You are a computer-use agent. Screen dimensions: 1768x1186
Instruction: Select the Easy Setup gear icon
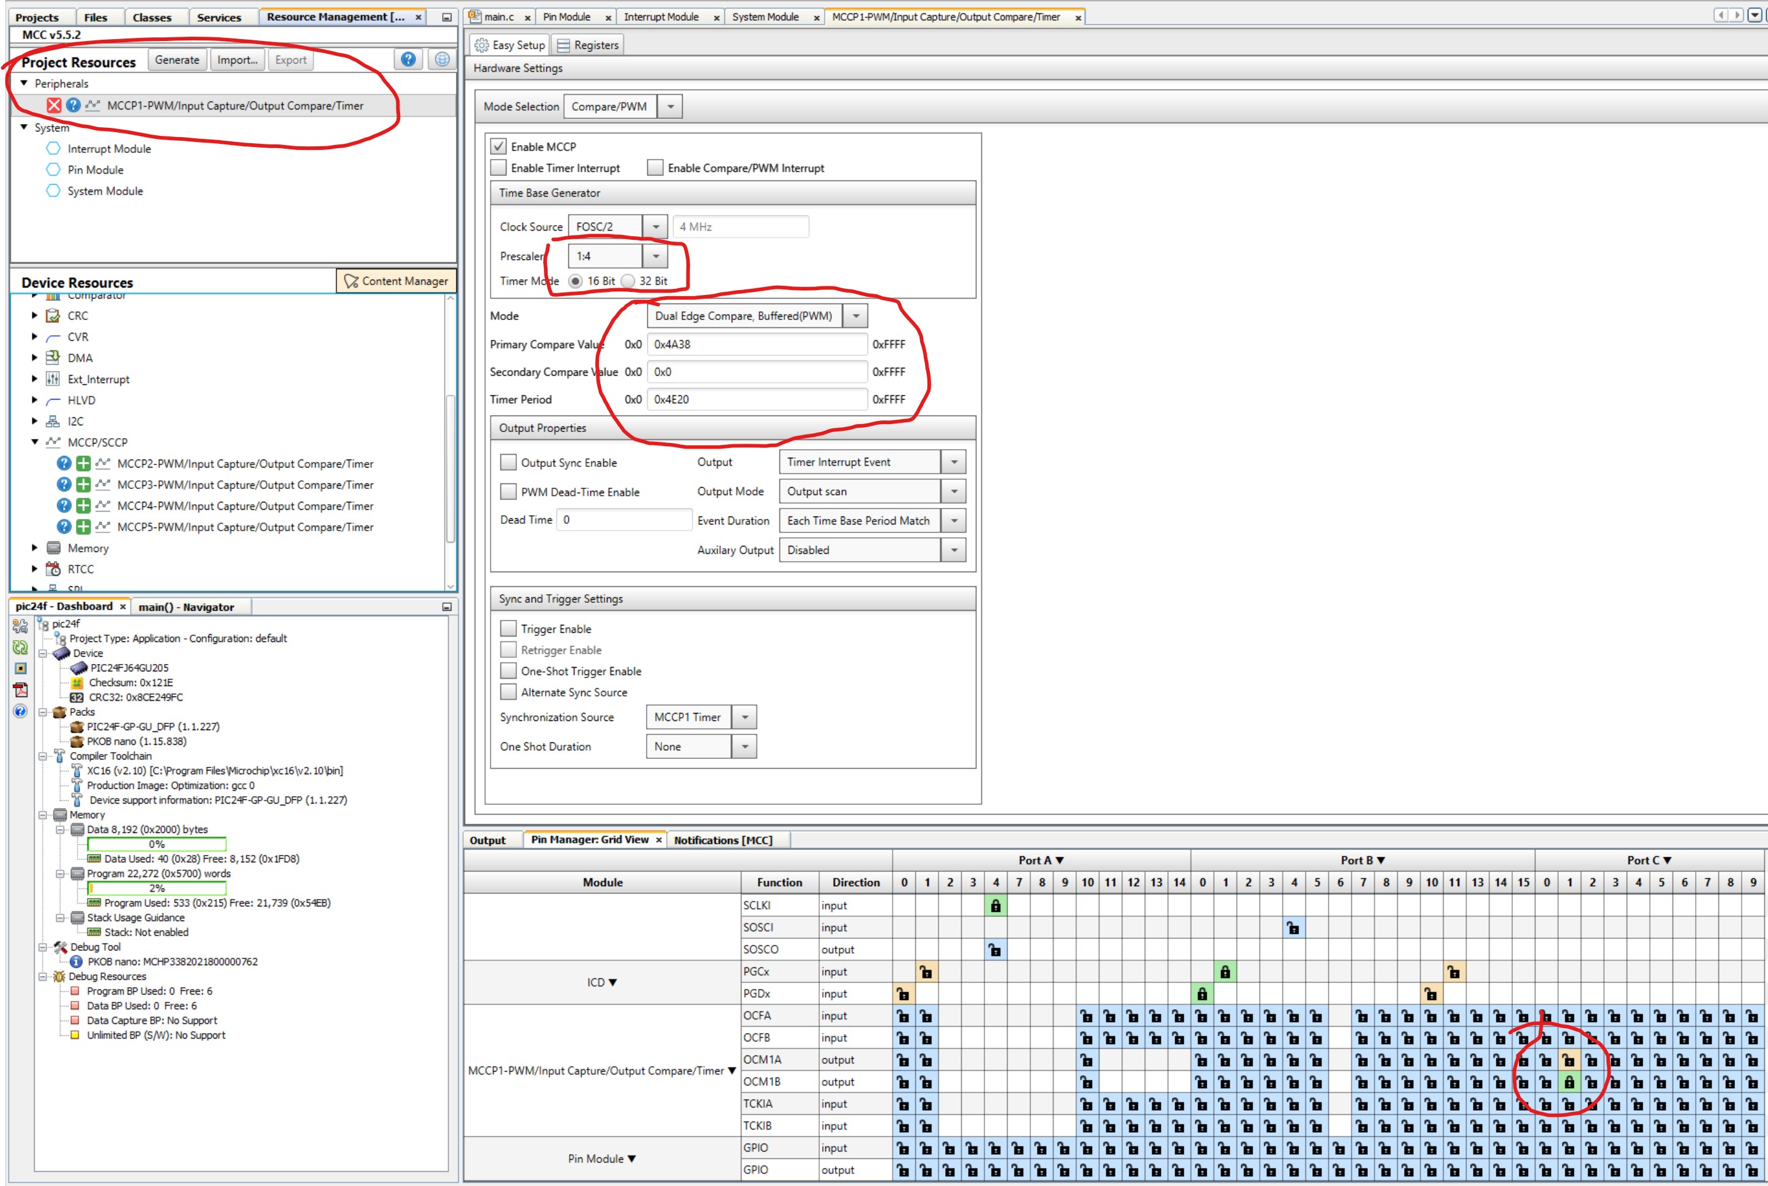coord(481,44)
